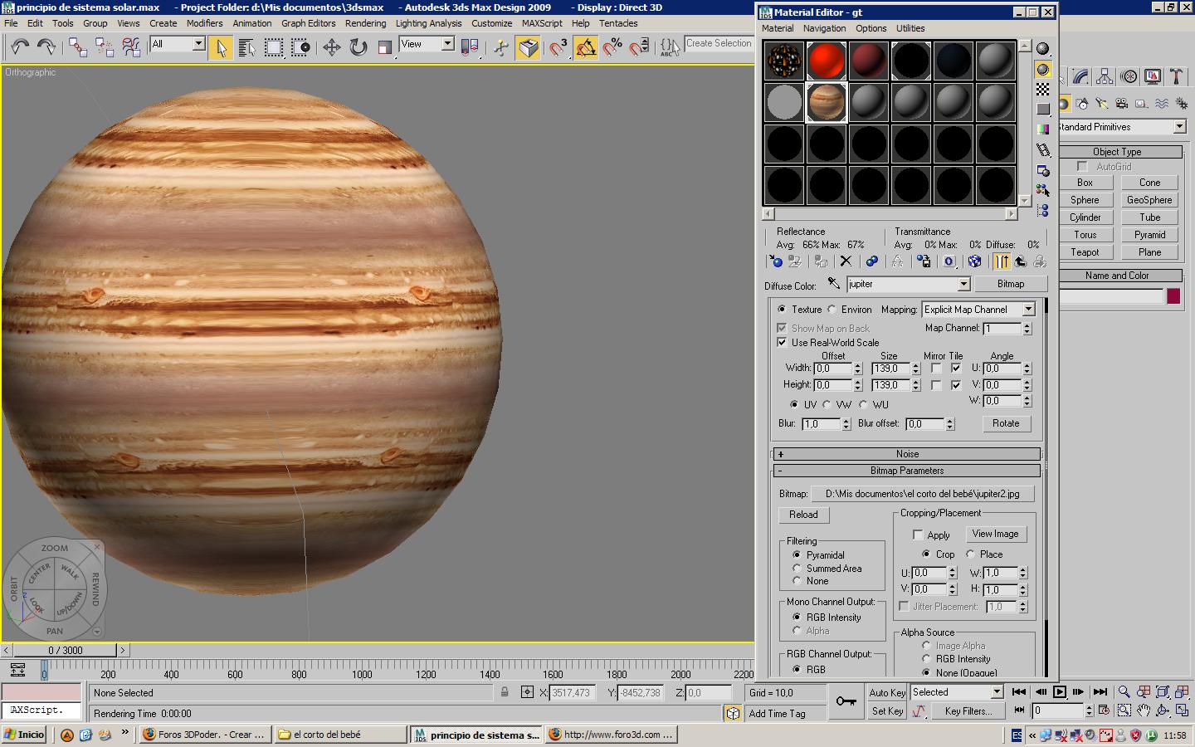
Task: Click the View Image button
Action: (x=995, y=534)
